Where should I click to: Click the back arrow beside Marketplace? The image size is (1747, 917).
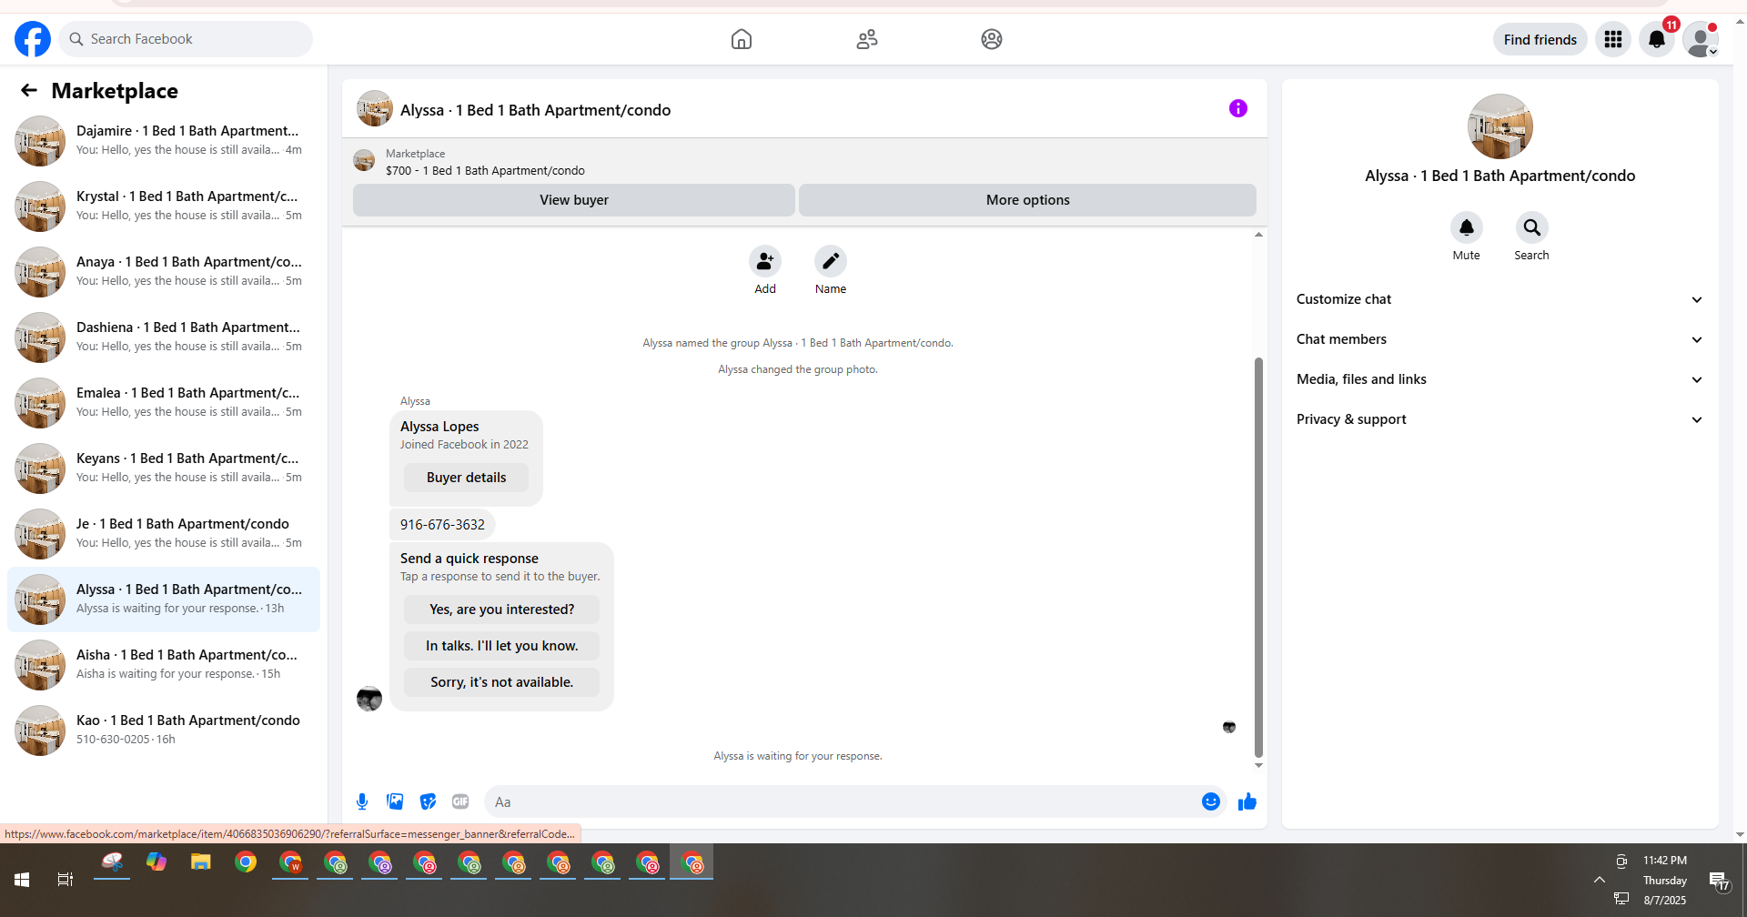(x=29, y=90)
